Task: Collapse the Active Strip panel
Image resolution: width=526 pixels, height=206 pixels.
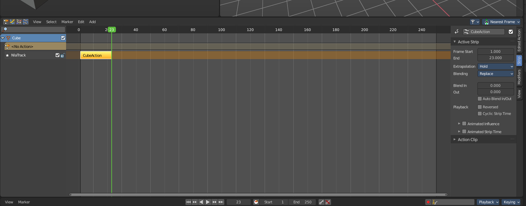Action: coord(455,42)
